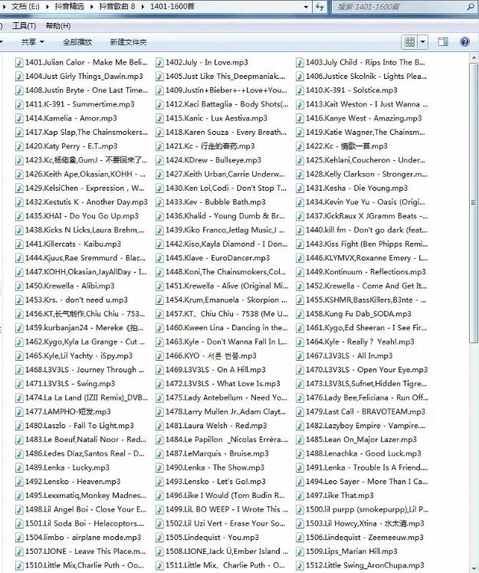Select 1401-1600首 segment in address bar
479x573 pixels.
(172, 7)
